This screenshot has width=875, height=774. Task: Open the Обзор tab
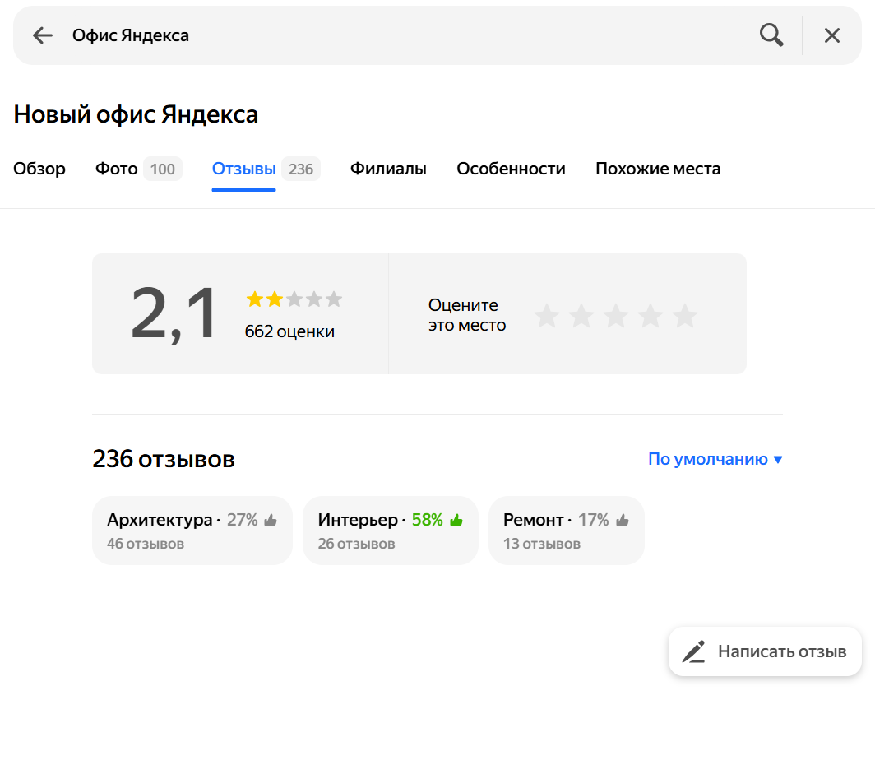(39, 169)
